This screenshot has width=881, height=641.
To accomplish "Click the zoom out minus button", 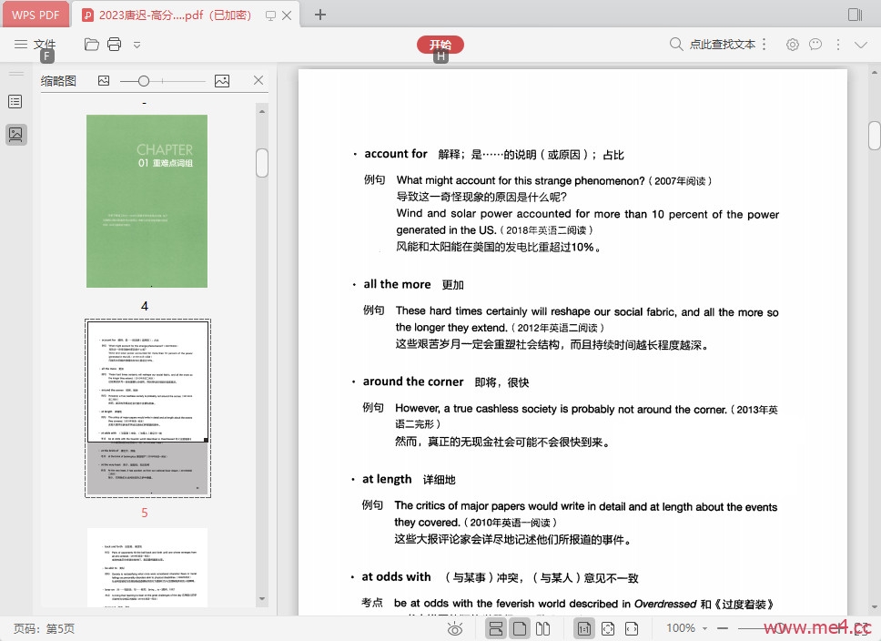I will (723, 628).
